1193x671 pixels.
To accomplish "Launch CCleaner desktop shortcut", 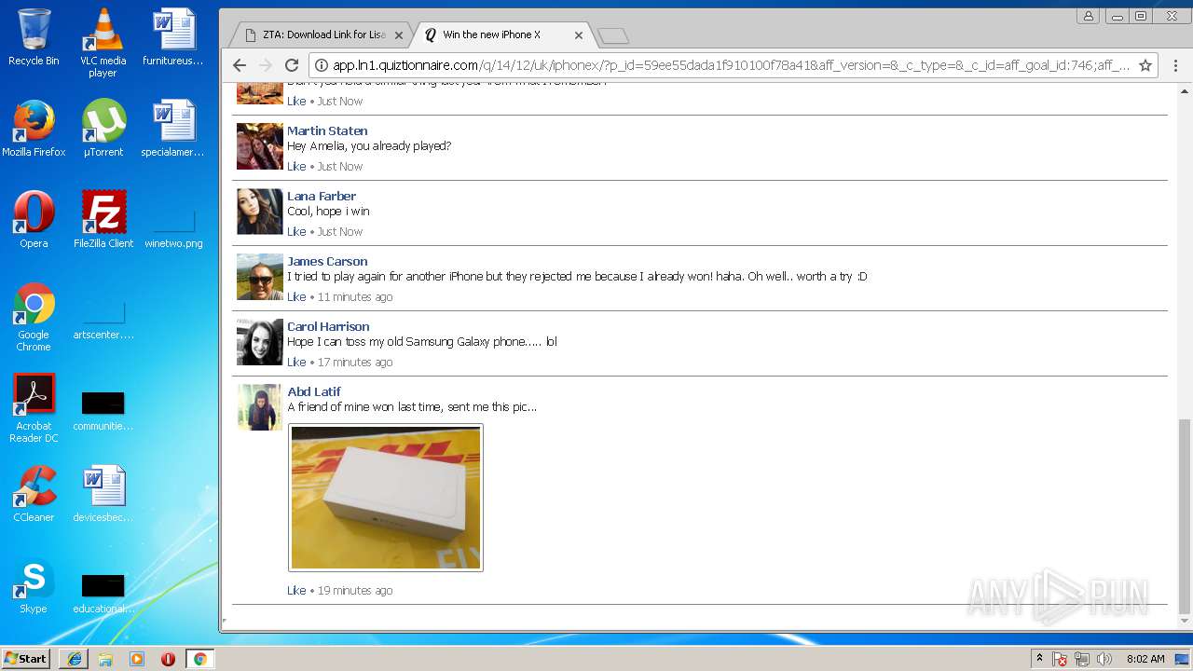I will click(x=34, y=493).
